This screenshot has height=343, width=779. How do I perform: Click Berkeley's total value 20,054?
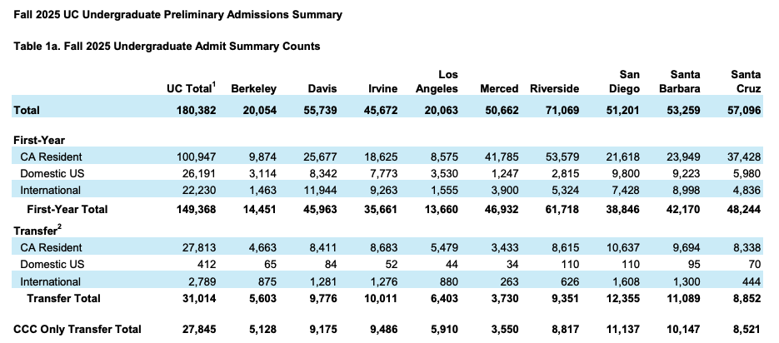(x=260, y=110)
